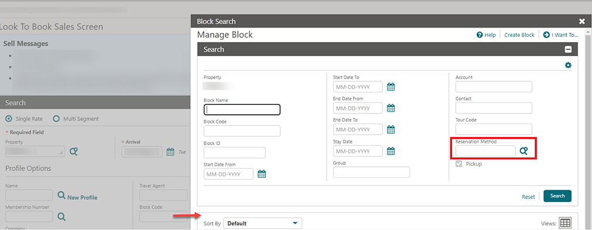Click the Sell Messages heading
Screen dimensions: 592x230
tap(26, 44)
